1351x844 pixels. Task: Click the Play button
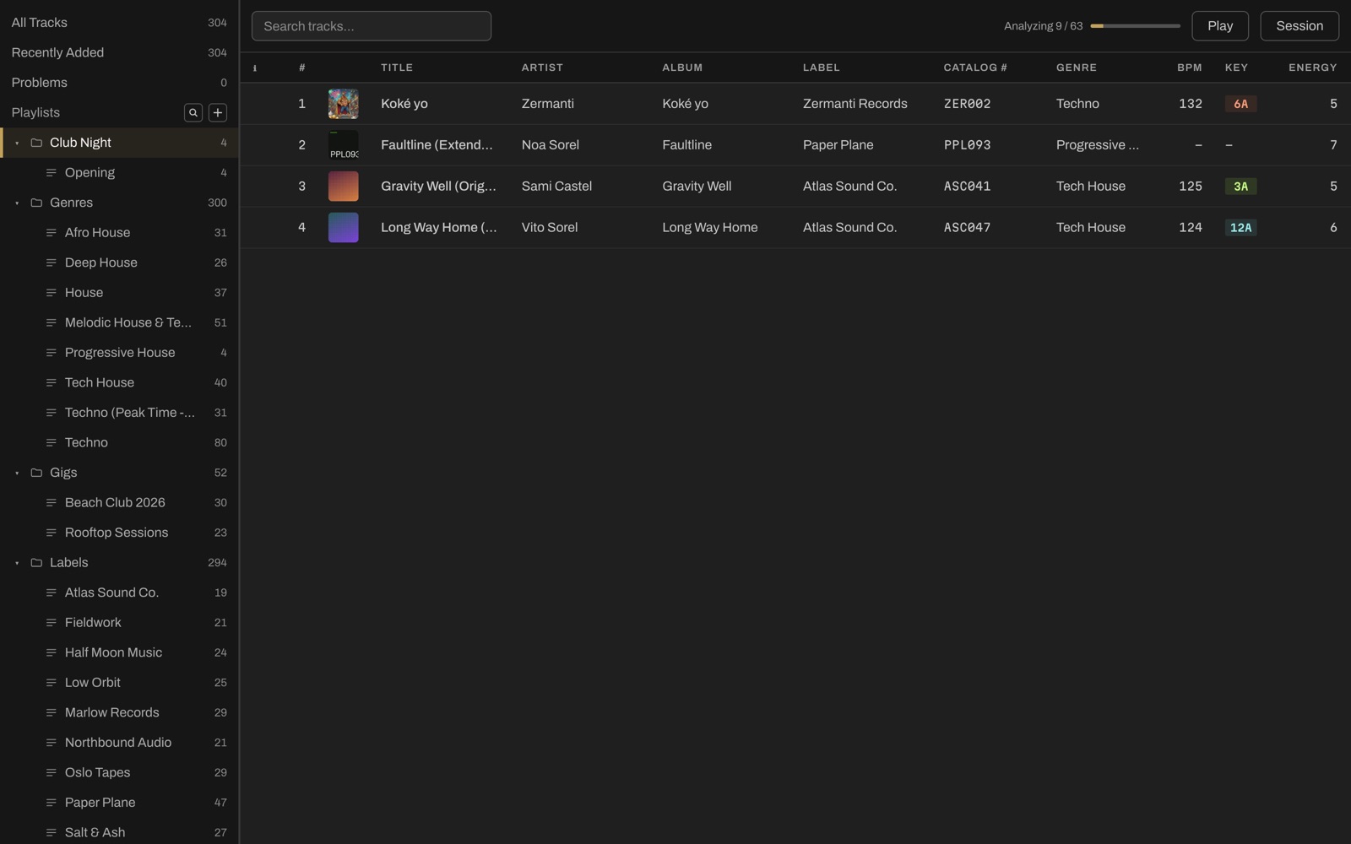point(1220,26)
